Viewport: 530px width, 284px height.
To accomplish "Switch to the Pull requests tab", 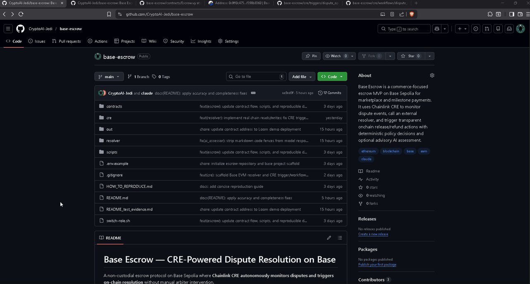I will pos(66,41).
